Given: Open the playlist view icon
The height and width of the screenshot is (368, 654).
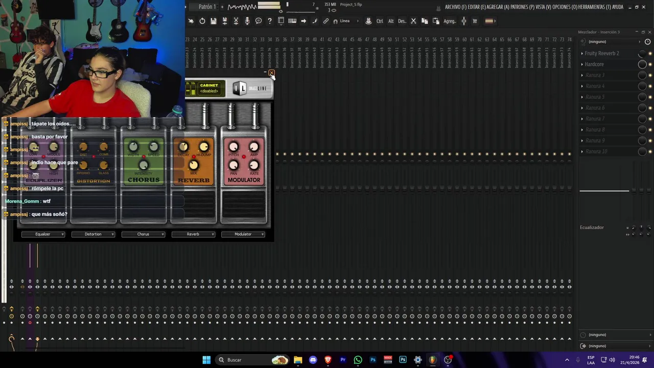Looking at the screenshot, I should [x=281, y=21].
